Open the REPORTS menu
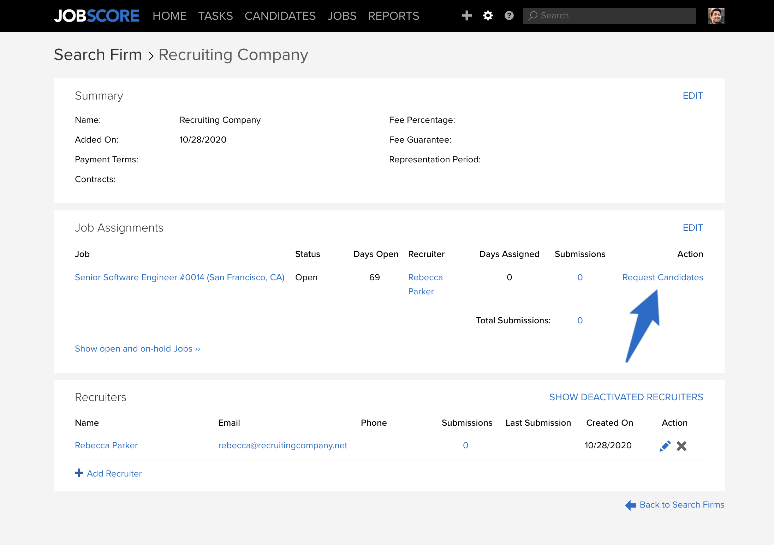The image size is (774, 545). tap(394, 16)
